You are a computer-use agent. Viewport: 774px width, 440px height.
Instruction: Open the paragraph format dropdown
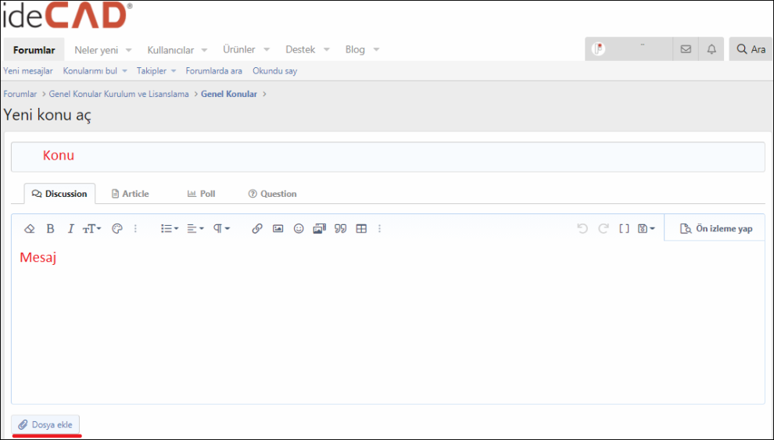point(221,229)
